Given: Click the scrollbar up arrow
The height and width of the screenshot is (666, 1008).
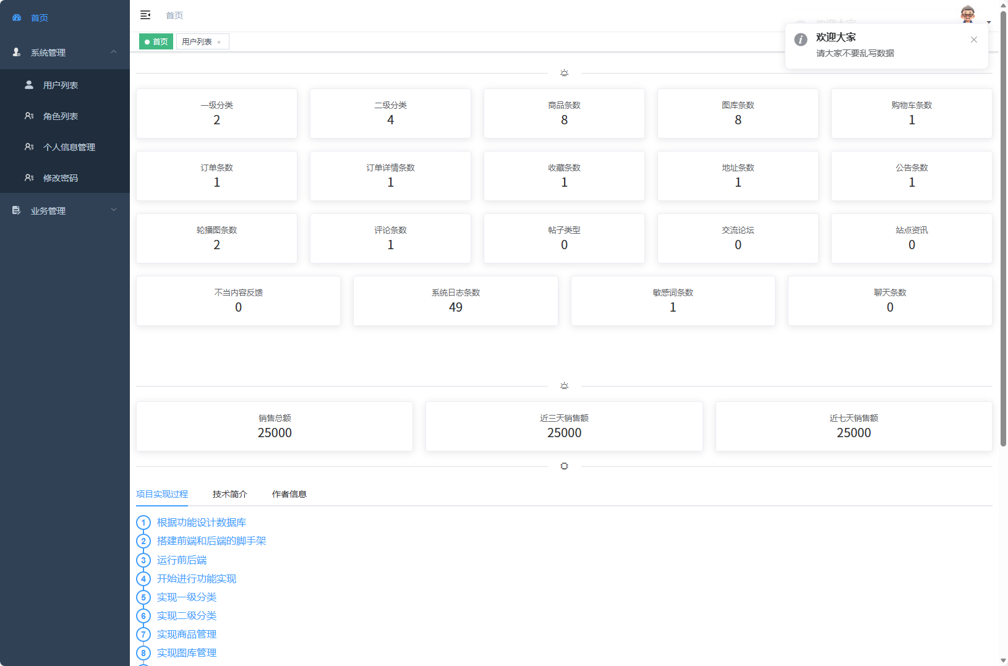Looking at the screenshot, I should 1003,4.
